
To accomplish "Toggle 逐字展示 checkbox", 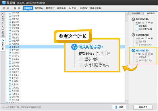I will (x=137, y=41).
